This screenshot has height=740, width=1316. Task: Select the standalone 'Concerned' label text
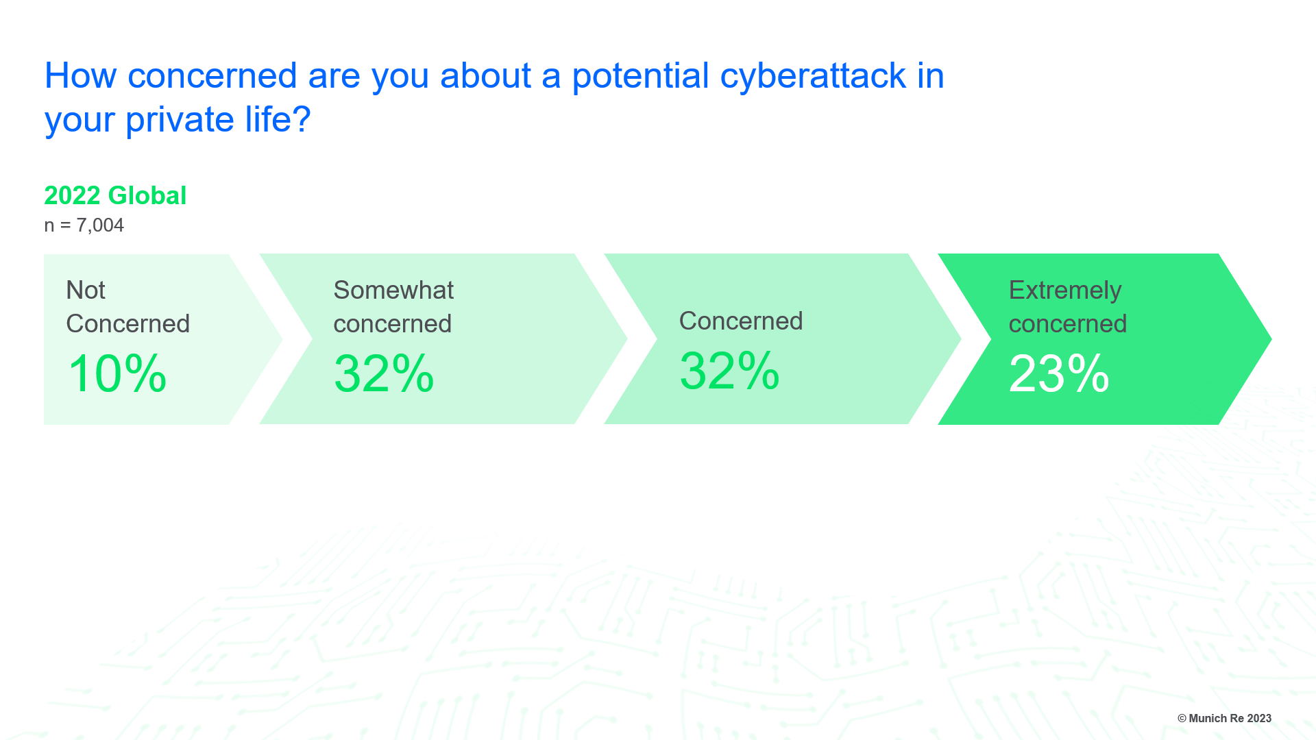point(740,321)
